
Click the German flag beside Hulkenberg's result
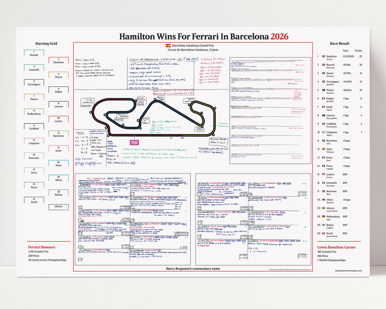coord(324,216)
